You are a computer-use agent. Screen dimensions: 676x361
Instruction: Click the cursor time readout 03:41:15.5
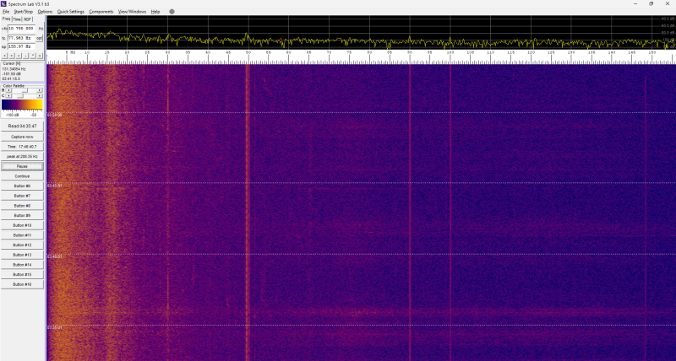coord(11,78)
